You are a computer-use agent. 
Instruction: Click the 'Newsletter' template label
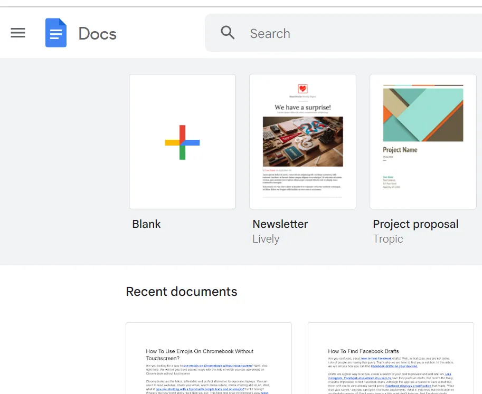pos(280,224)
